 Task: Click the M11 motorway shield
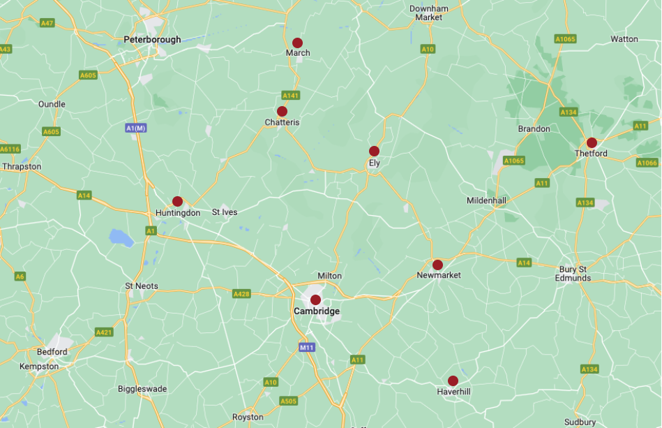pos(306,348)
